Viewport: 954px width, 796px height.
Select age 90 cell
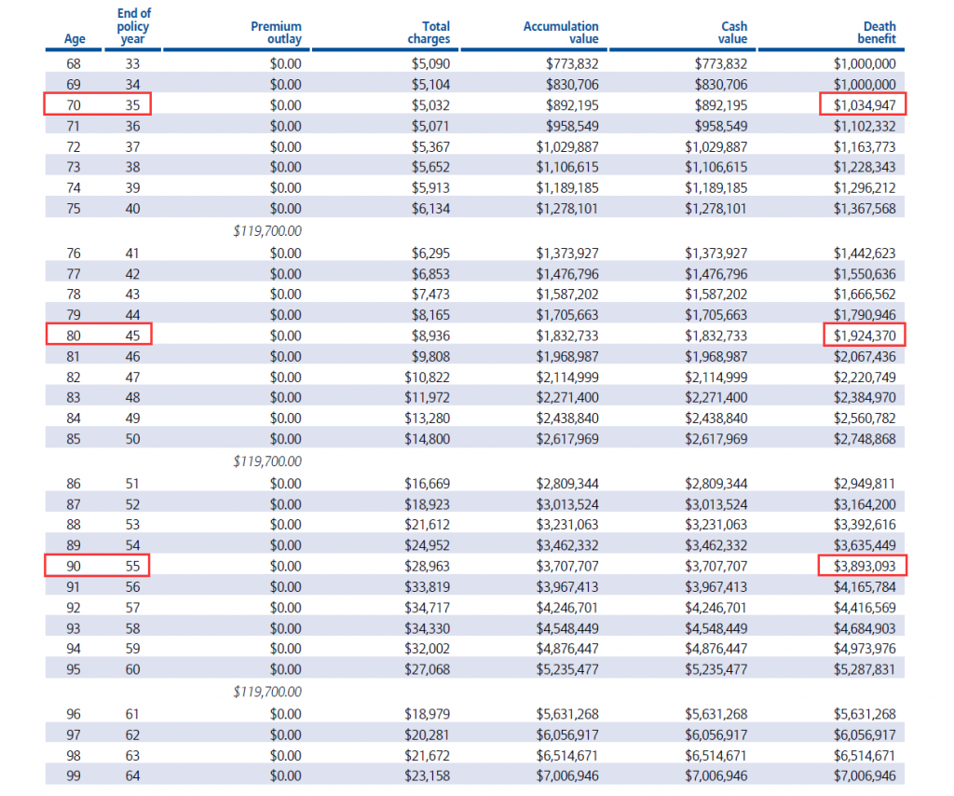(x=73, y=566)
